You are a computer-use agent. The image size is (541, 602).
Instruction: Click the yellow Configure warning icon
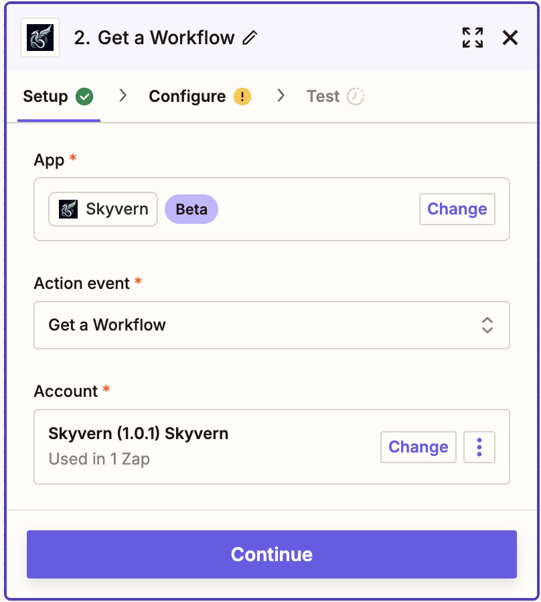coord(242,97)
